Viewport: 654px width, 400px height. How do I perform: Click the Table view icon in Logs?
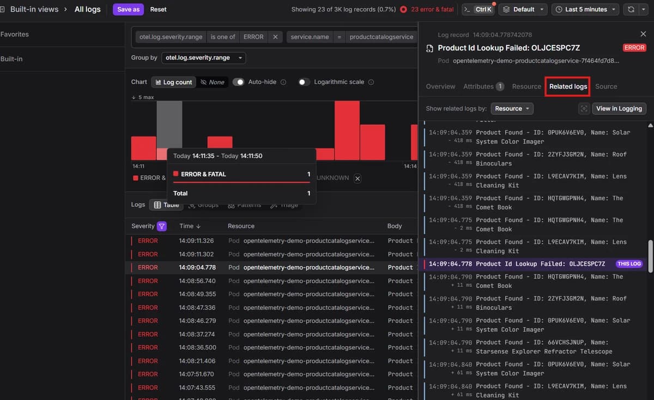[158, 205]
